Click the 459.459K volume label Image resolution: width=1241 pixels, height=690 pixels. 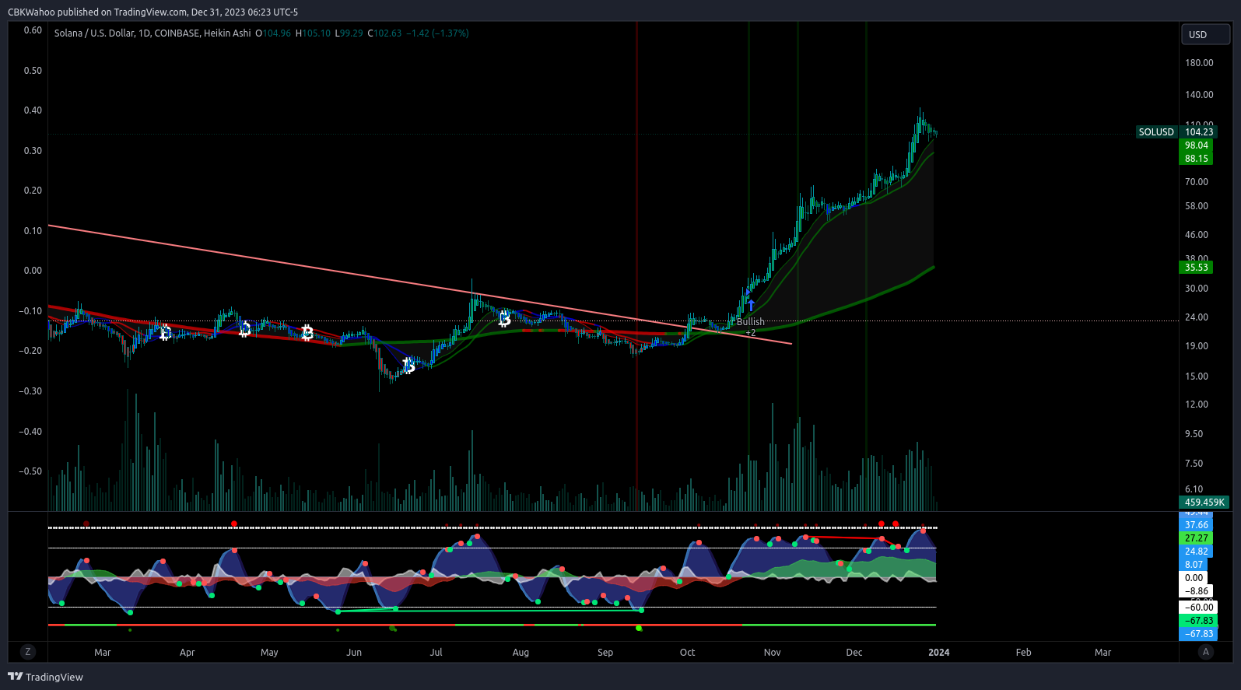point(1204,503)
